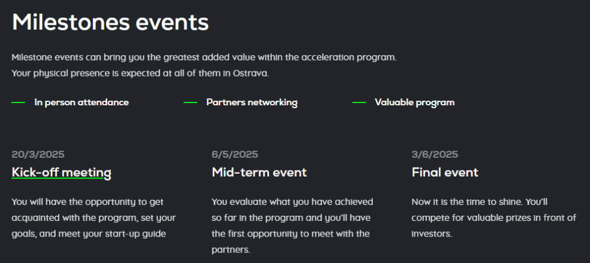Click the text line 'You evaluate what you have achieved'
The width and height of the screenshot is (590, 263).
point(292,202)
